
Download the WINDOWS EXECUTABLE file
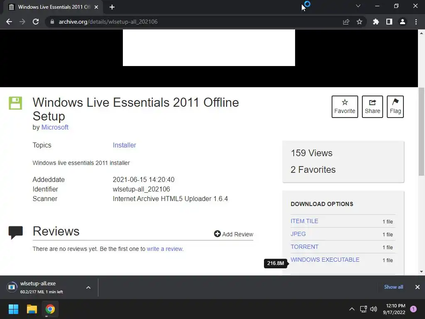[325, 260]
